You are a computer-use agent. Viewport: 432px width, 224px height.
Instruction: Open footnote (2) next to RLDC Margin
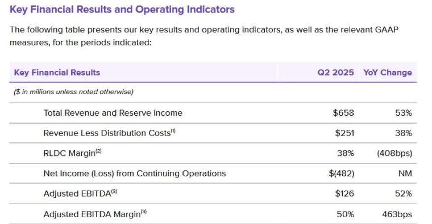point(98,151)
